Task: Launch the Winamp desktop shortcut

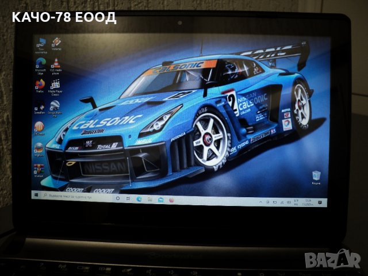Action: (x=56, y=44)
